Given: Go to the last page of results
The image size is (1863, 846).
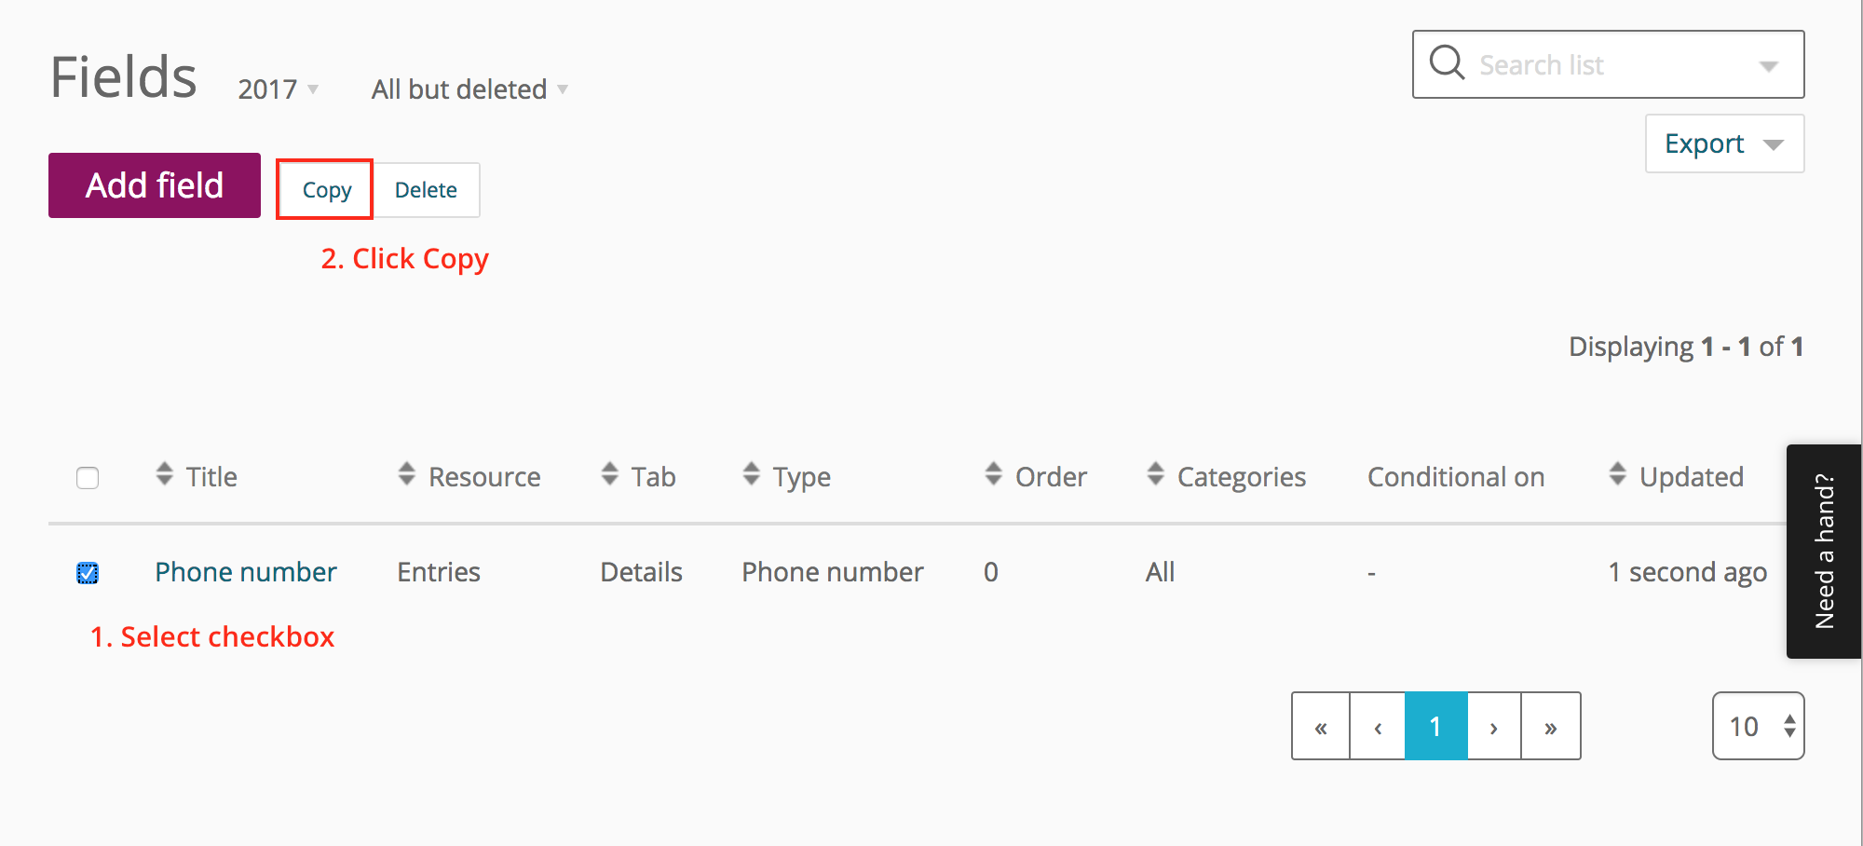Looking at the screenshot, I should 1551,727.
